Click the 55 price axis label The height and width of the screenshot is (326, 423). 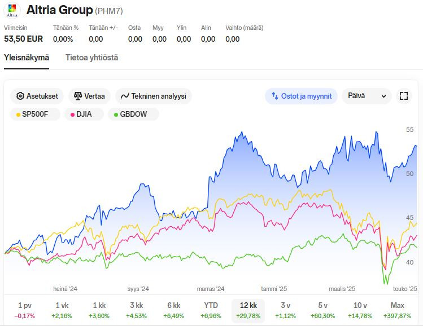[x=409, y=130]
